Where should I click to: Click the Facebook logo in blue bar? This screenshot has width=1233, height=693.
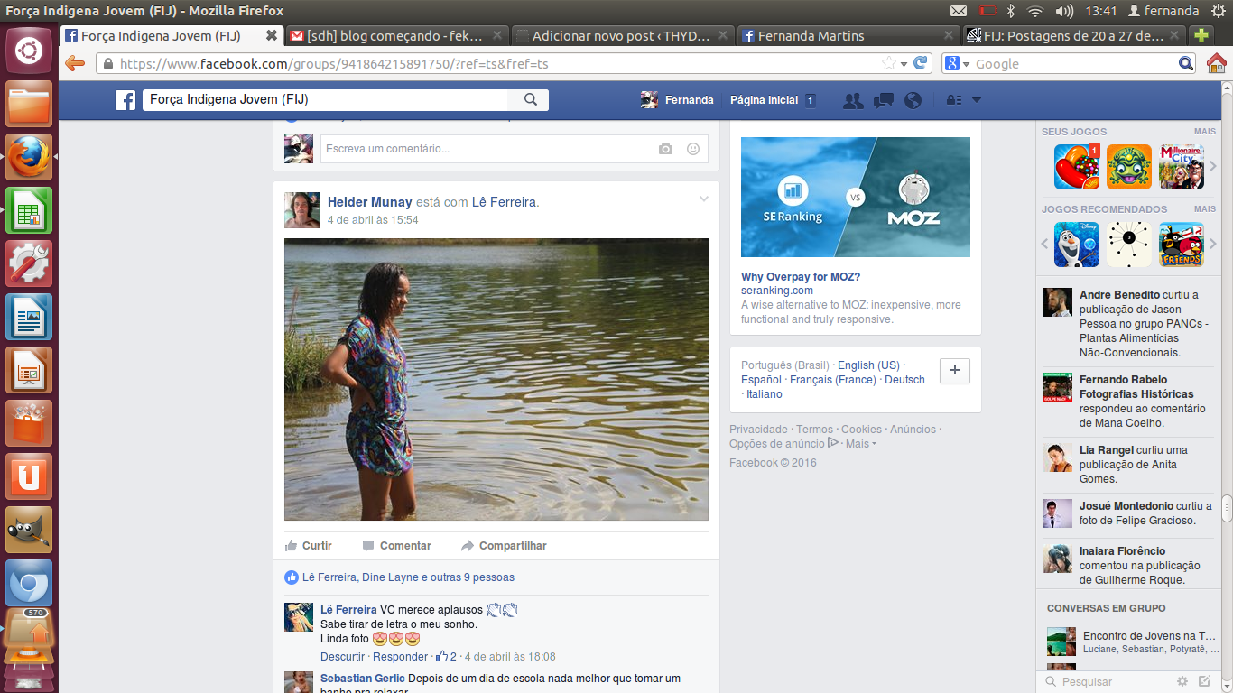pos(125,100)
